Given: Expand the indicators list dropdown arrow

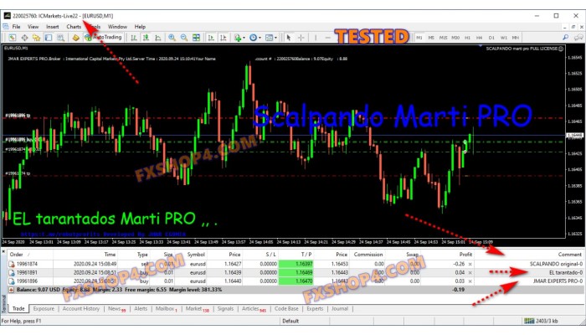Looking at the screenshot, I should tap(244, 37).
